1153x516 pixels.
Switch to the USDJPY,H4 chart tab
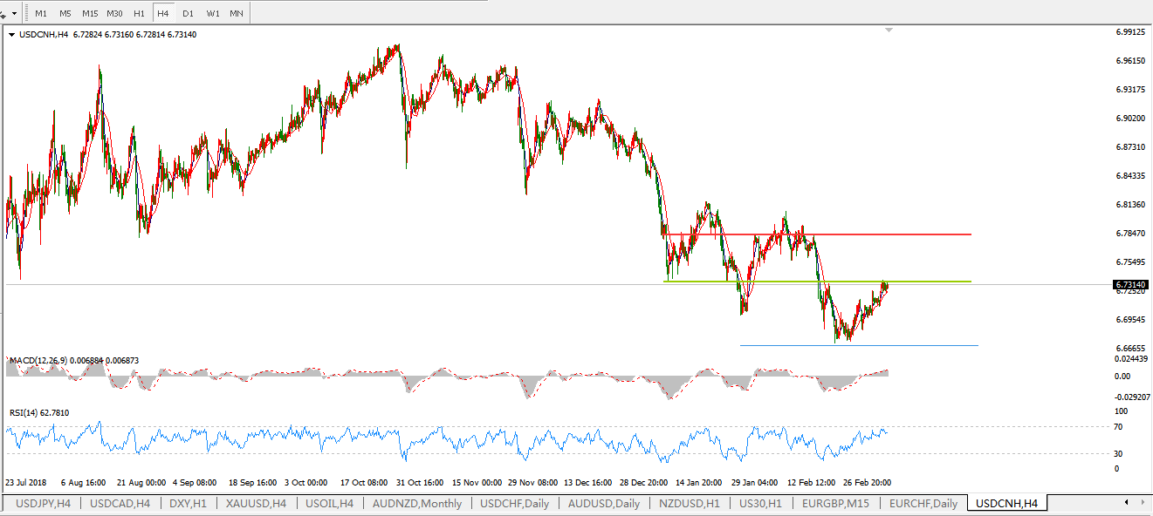pos(43,504)
